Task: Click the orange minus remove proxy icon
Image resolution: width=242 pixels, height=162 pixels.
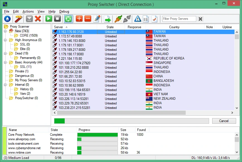Action: point(88,19)
